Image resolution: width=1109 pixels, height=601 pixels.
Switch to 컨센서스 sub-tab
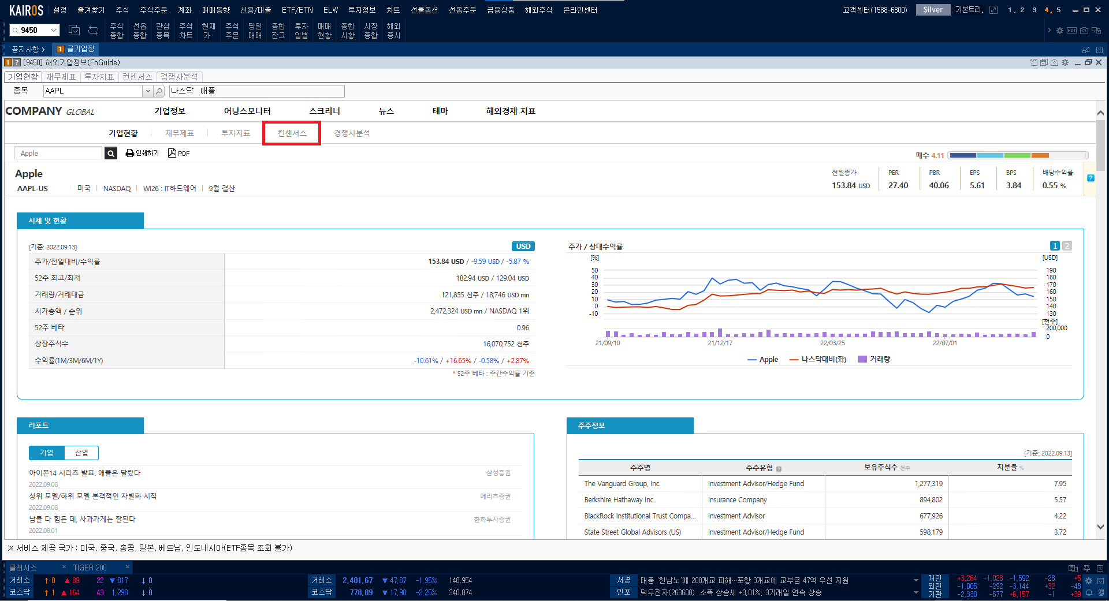[x=292, y=133]
